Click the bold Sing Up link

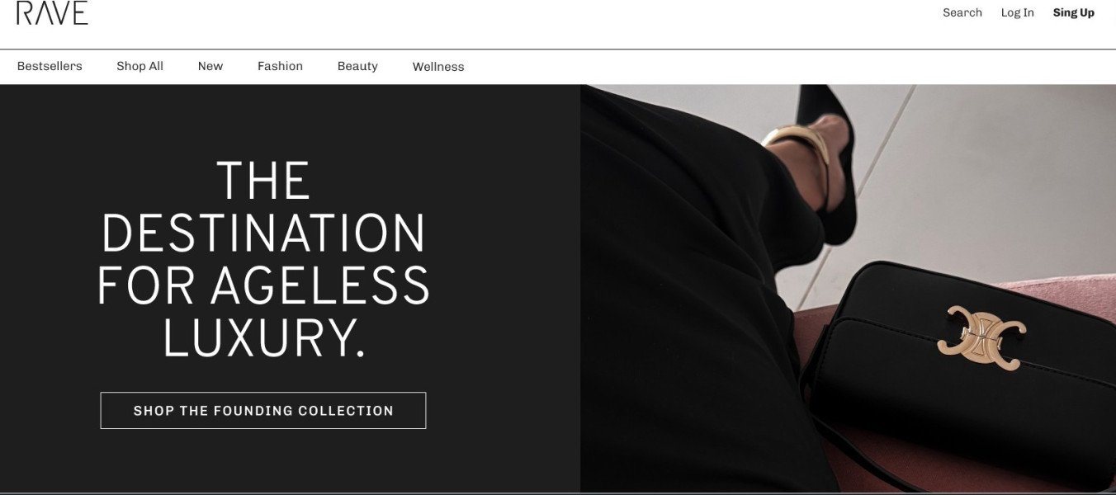[x=1073, y=12]
